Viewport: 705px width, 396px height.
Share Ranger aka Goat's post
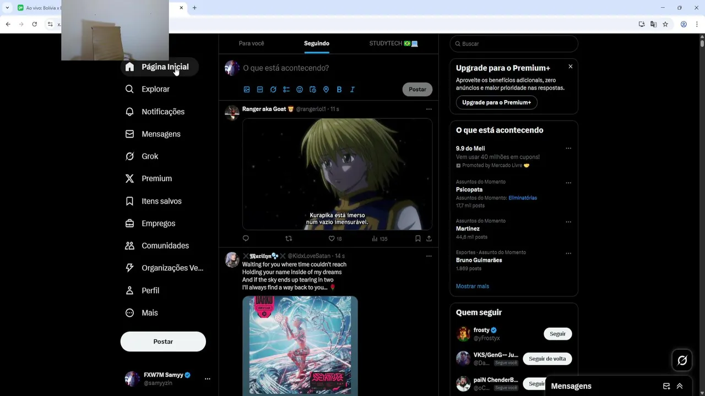pyautogui.click(x=429, y=238)
